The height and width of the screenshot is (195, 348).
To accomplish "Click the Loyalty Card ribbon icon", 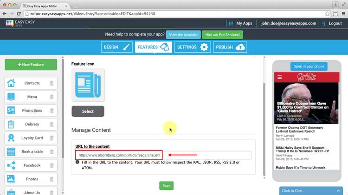I will point(11,138).
